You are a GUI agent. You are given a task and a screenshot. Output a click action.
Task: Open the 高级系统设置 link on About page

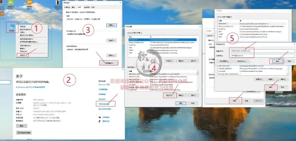click(104, 104)
